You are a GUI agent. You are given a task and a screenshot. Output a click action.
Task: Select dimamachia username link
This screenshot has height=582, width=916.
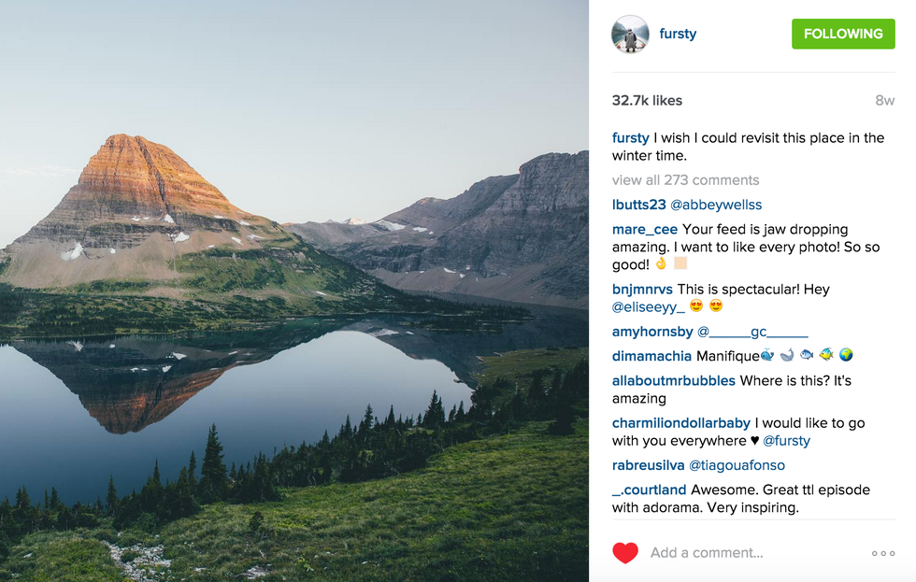click(x=651, y=356)
